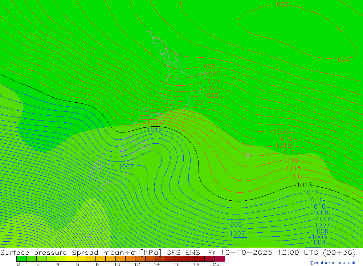363x266 pixels.
Task: Select the 1018 contour label
Action: pos(284,146)
